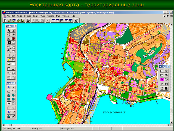Viewport: 174px width, 131px height.
Task: Pick the Grabber hand tool
Action: (x=13, y=51)
